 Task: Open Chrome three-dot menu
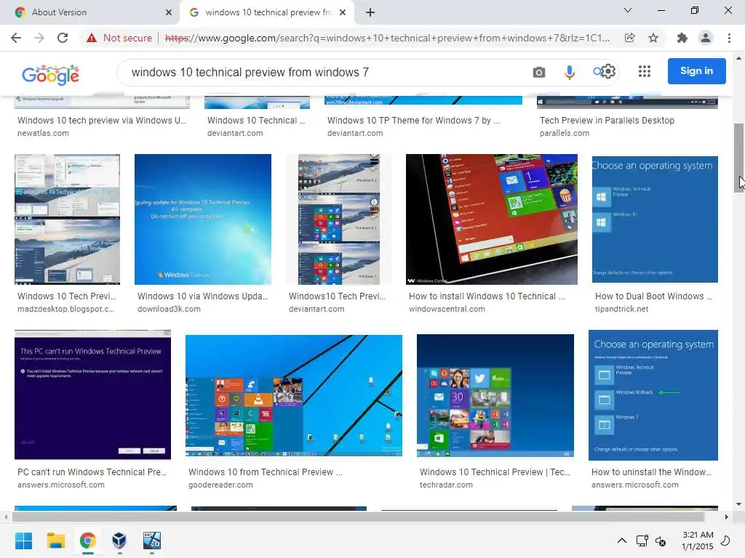click(729, 38)
